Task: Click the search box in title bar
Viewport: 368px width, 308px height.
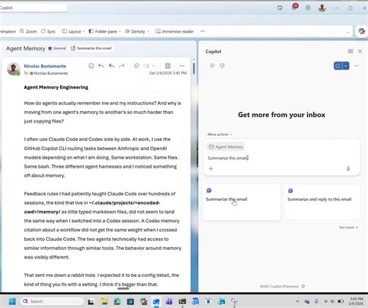Action: (33, 8)
